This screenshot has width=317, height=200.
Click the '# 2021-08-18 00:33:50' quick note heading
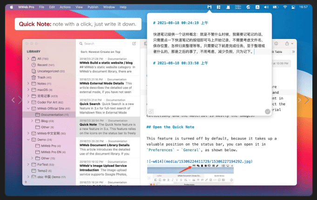point(181,63)
